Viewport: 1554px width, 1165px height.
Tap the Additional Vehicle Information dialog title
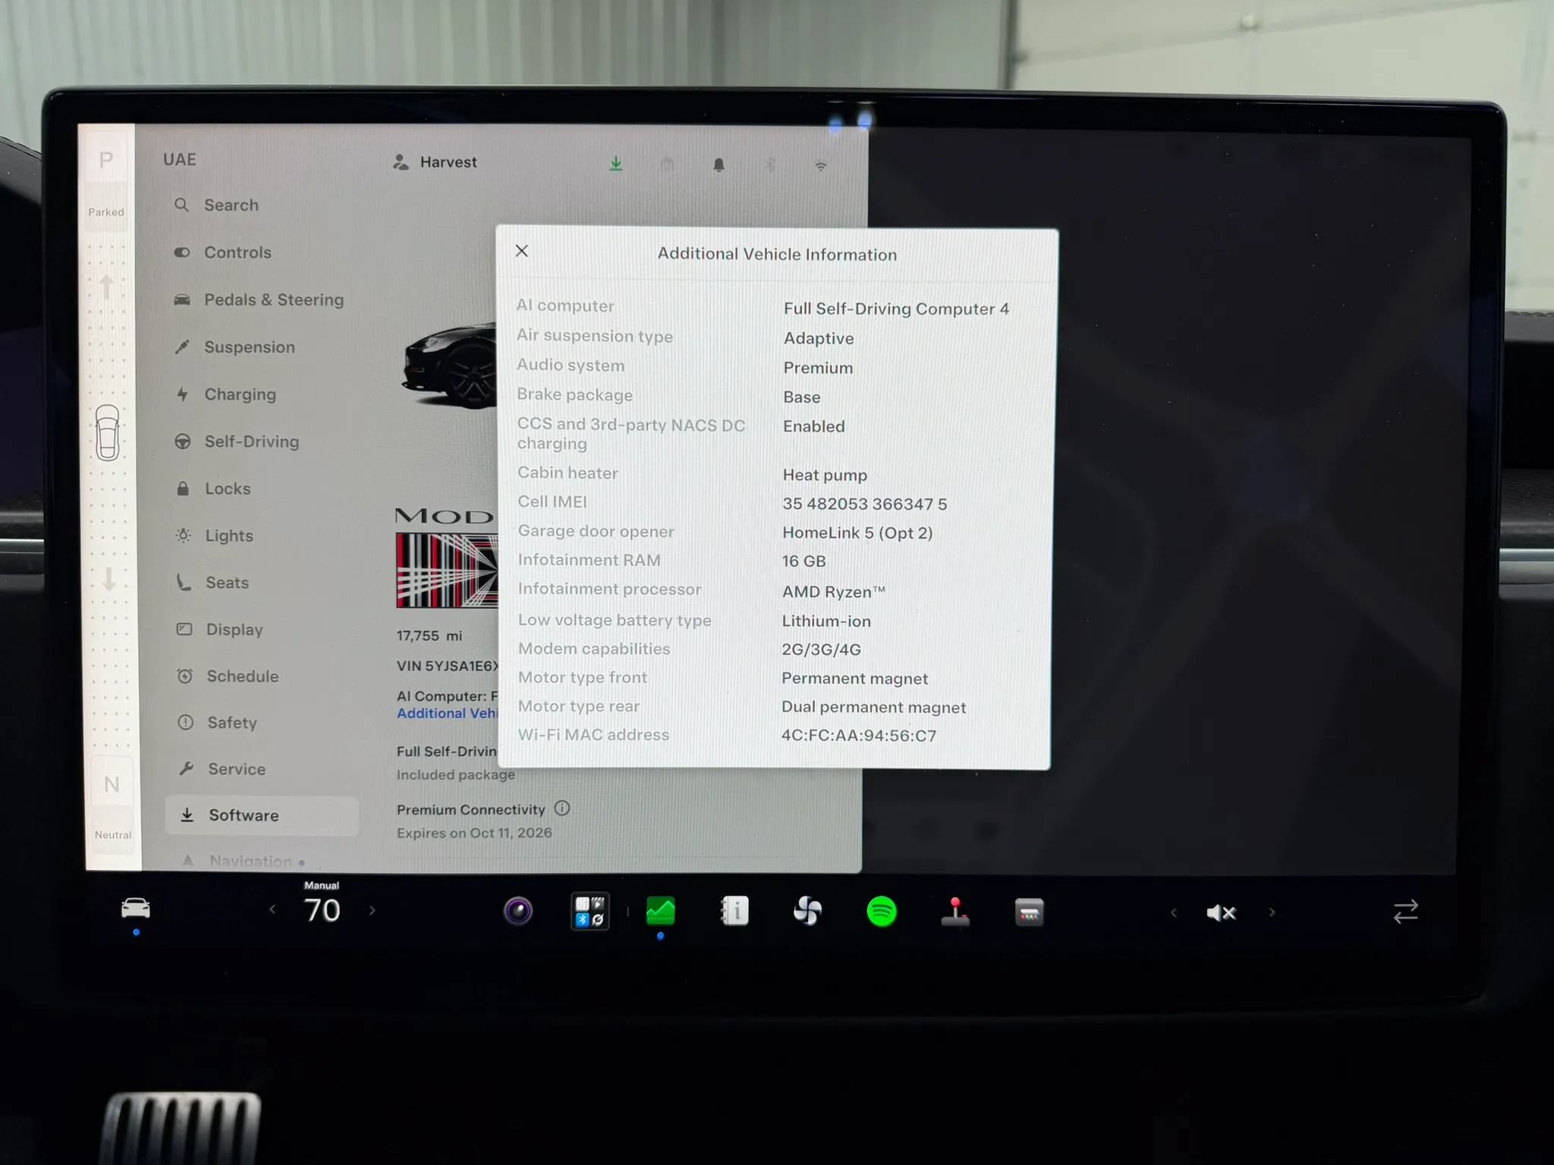(777, 254)
